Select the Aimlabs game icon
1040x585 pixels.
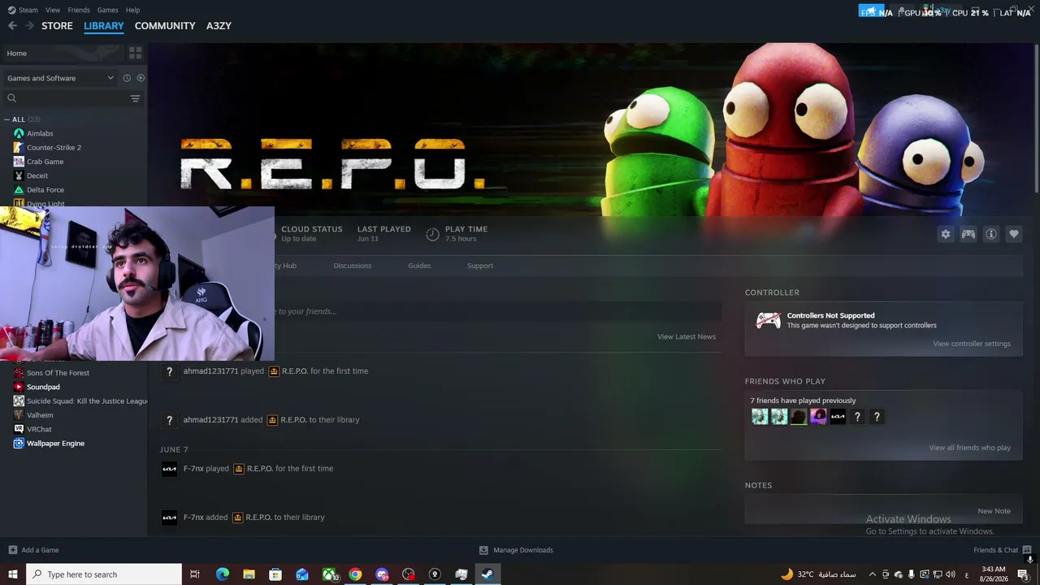click(x=19, y=133)
